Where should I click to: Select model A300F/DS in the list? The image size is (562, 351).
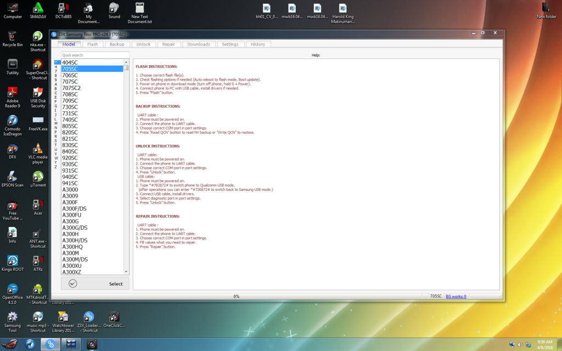[74, 209]
